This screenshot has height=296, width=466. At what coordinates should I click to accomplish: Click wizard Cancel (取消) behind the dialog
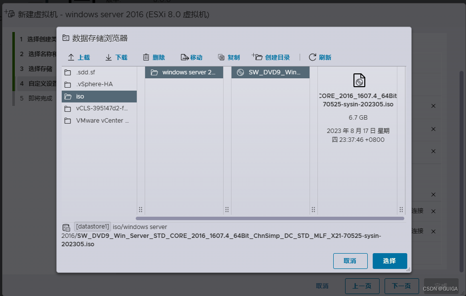(322, 286)
